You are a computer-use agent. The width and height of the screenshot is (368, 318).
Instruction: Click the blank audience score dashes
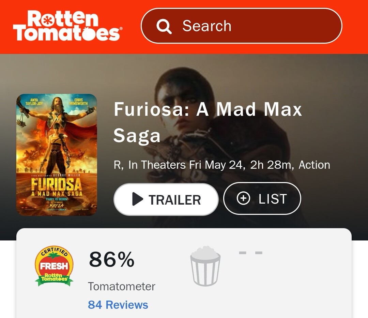(250, 253)
